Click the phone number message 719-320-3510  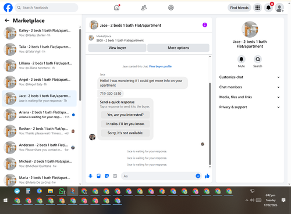pos(111,94)
